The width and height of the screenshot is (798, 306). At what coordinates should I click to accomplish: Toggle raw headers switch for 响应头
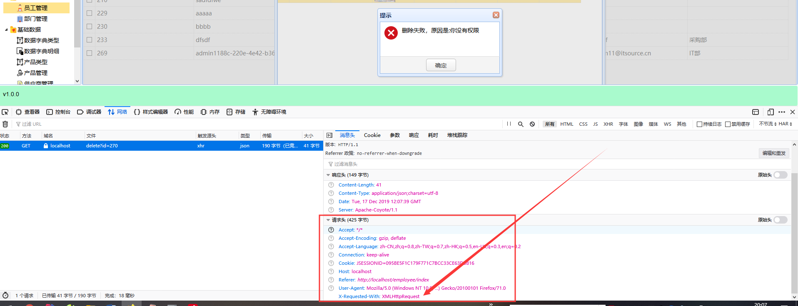coord(781,175)
